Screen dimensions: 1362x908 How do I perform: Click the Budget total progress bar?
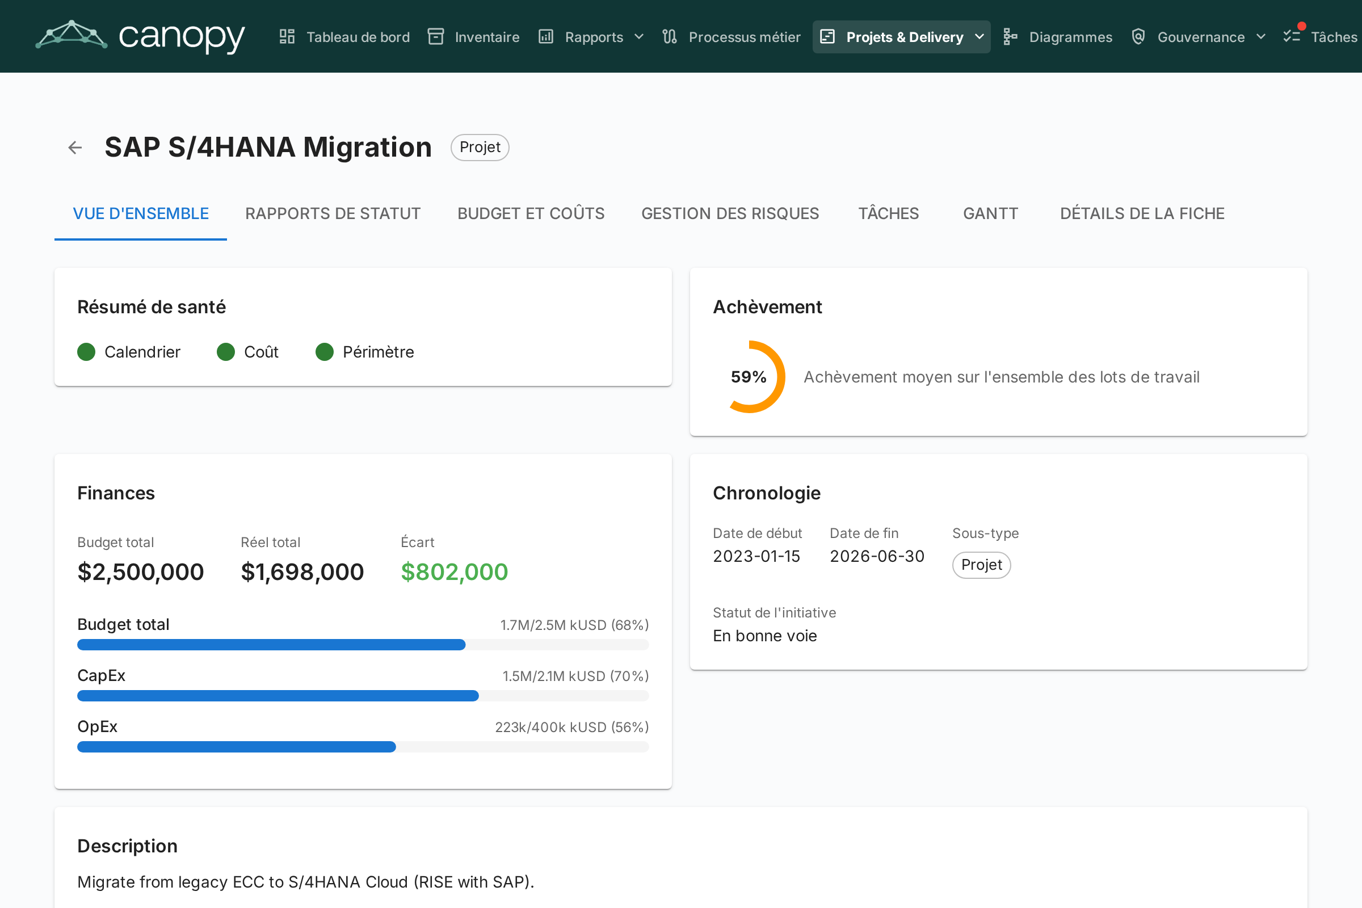tap(363, 645)
